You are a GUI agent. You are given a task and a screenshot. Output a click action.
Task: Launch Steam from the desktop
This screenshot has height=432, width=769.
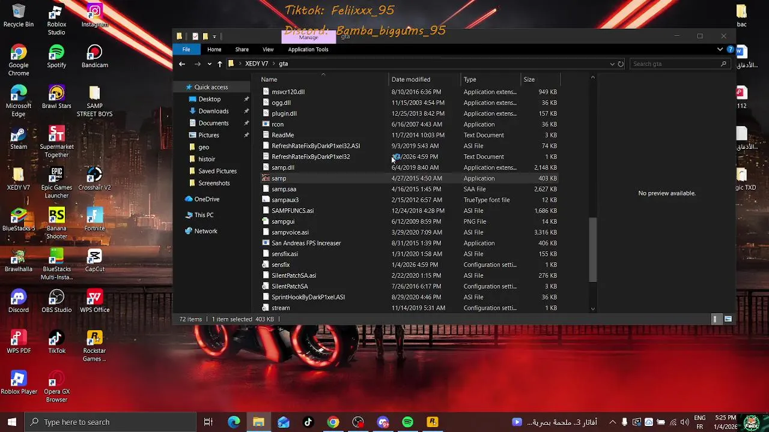click(19, 138)
